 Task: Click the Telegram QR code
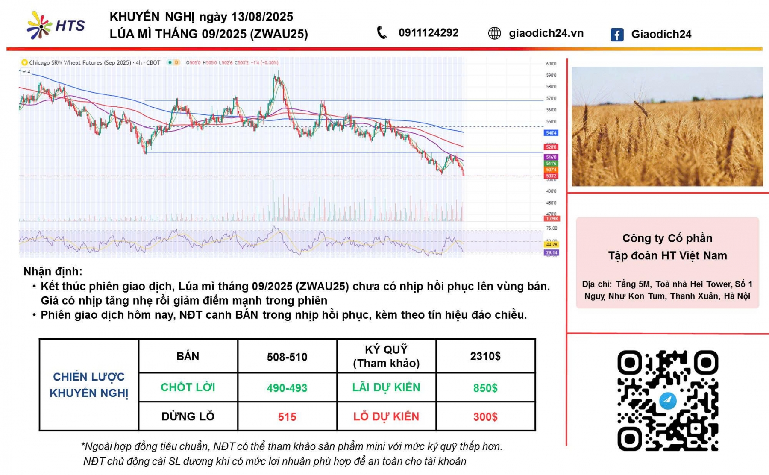tap(668, 401)
